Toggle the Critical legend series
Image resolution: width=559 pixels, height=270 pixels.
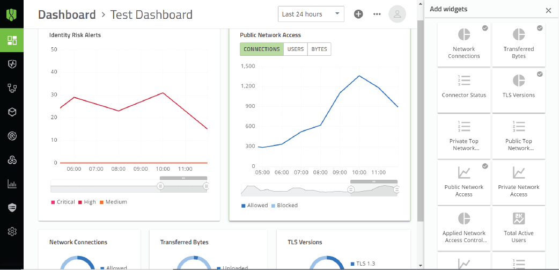click(x=63, y=202)
